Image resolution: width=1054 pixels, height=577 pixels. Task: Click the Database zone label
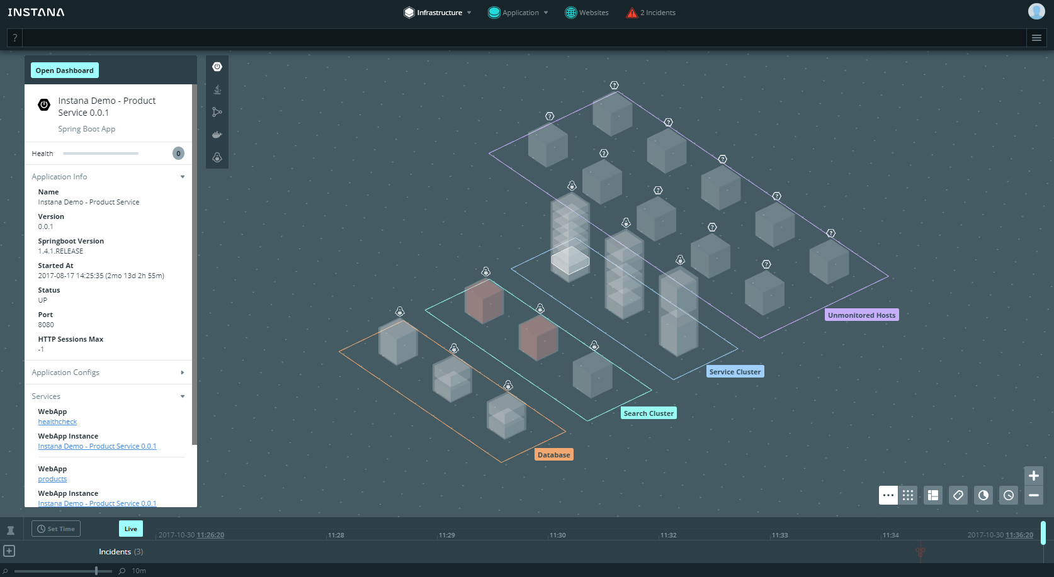coord(554,455)
